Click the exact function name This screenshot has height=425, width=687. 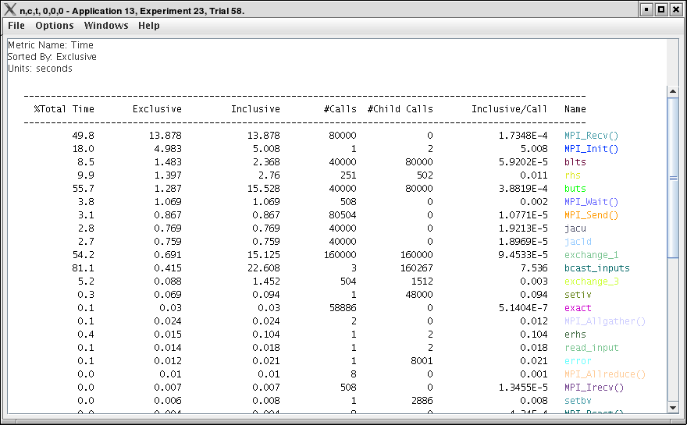(x=578, y=308)
